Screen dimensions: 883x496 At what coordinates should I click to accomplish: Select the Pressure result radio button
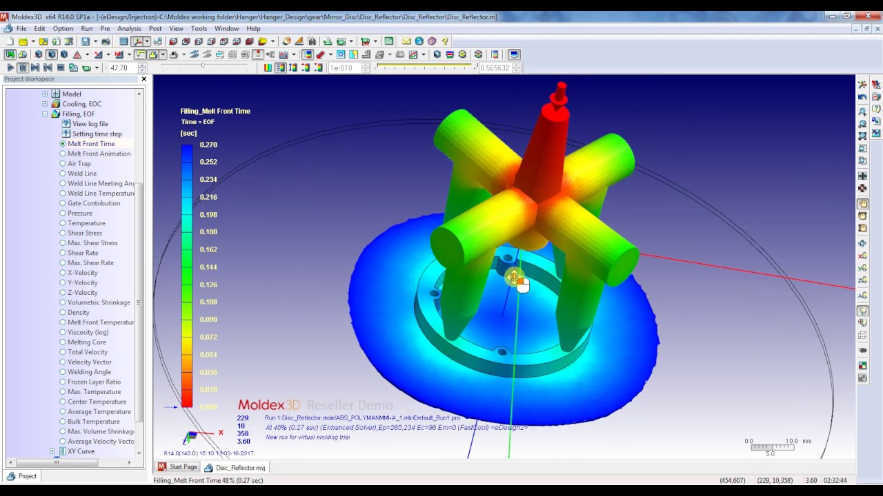pyautogui.click(x=63, y=214)
